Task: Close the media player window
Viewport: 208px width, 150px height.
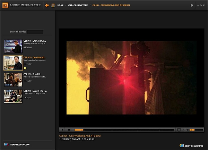Action: coord(204,5)
